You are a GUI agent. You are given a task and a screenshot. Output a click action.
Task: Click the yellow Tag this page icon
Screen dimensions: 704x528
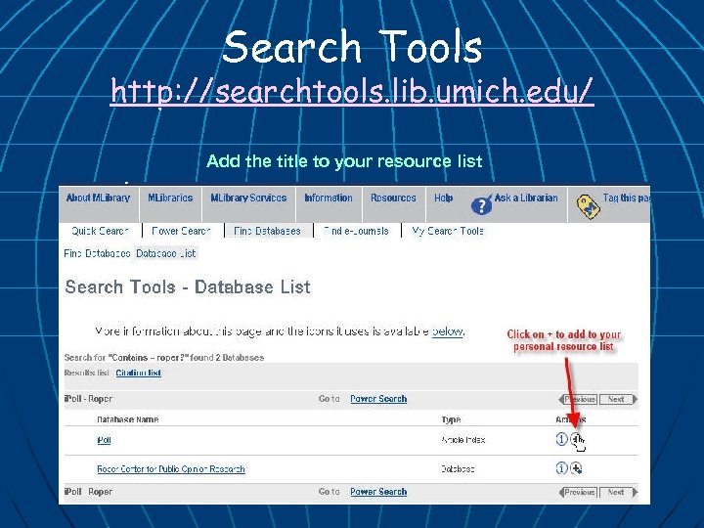589,207
